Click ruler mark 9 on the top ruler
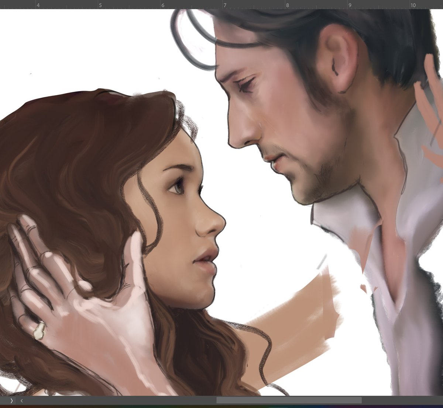The height and width of the screenshot is (408, 443). pyautogui.click(x=350, y=5)
